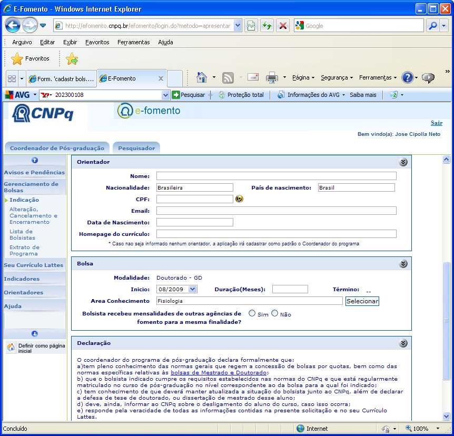Open the command bar Ferramentas dropdown
The width and height of the screenshot is (454, 436).
coord(378,77)
